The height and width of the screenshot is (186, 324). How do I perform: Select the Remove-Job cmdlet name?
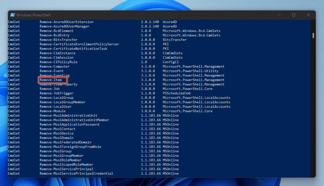(x=50, y=89)
